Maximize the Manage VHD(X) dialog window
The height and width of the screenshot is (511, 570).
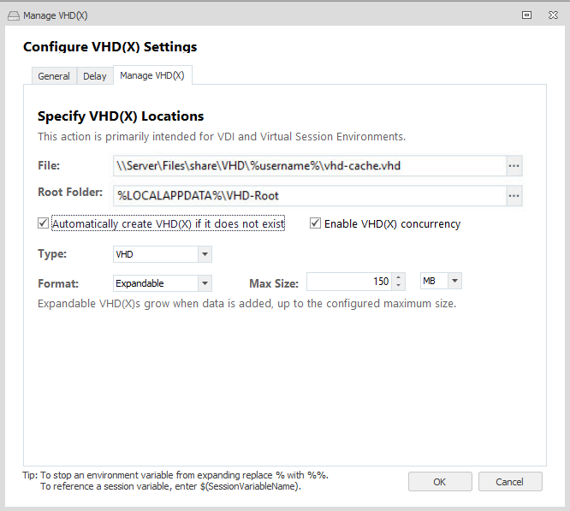click(526, 15)
